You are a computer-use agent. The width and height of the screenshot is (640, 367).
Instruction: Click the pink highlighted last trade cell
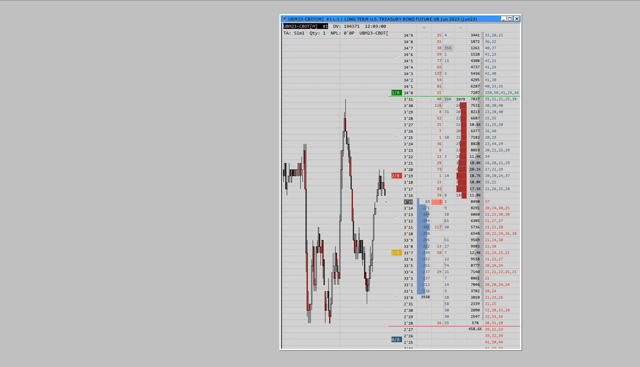point(437,202)
